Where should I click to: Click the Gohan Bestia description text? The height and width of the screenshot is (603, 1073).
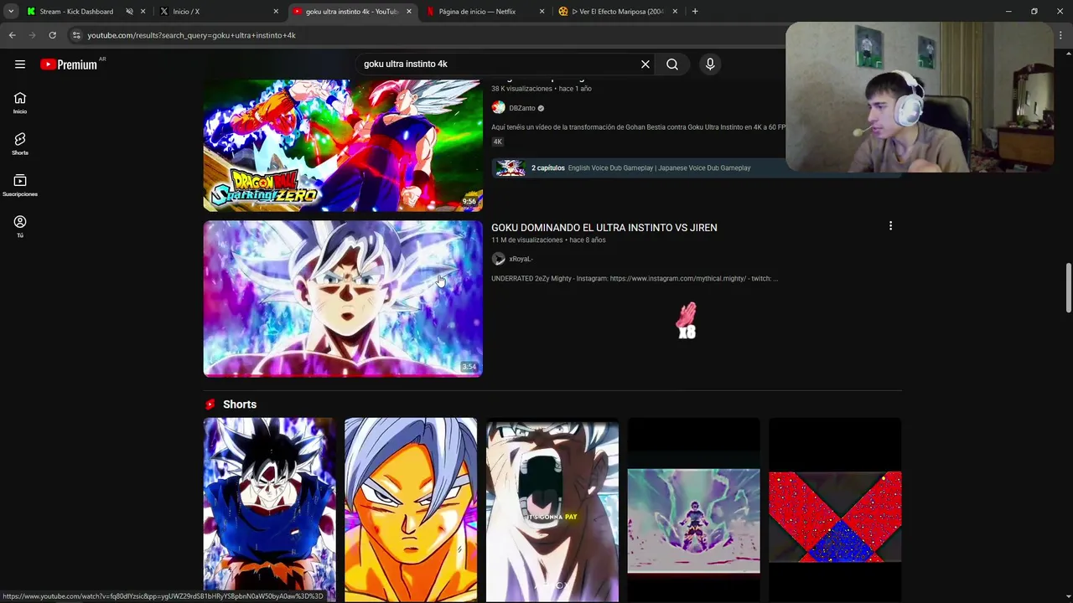click(x=639, y=127)
